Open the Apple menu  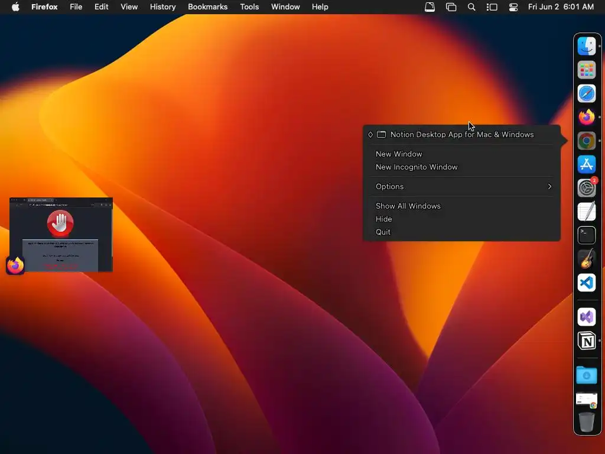[x=15, y=7]
